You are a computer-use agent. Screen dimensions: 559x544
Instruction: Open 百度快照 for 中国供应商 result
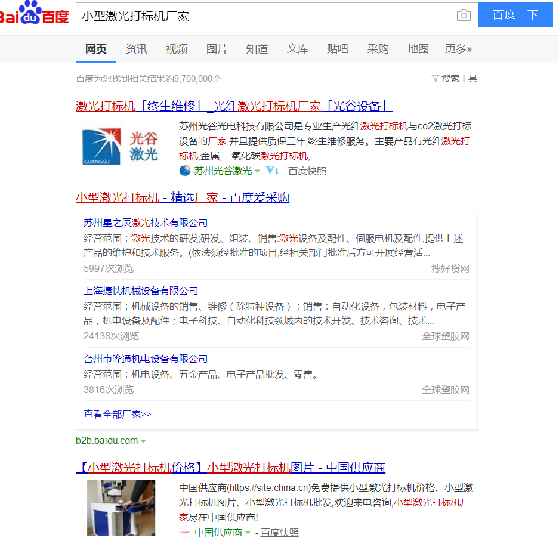(279, 533)
